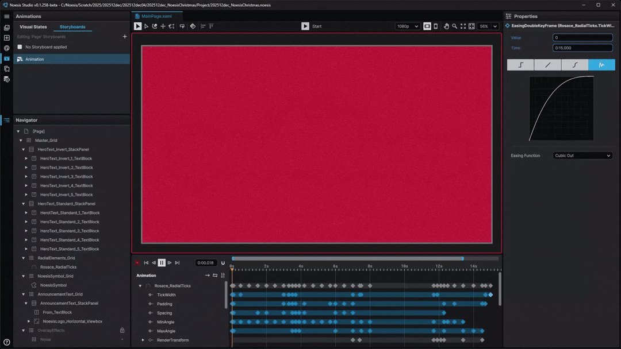Select the outline arrow direct-select tool

pyautogui.click(x=146, y=26)
